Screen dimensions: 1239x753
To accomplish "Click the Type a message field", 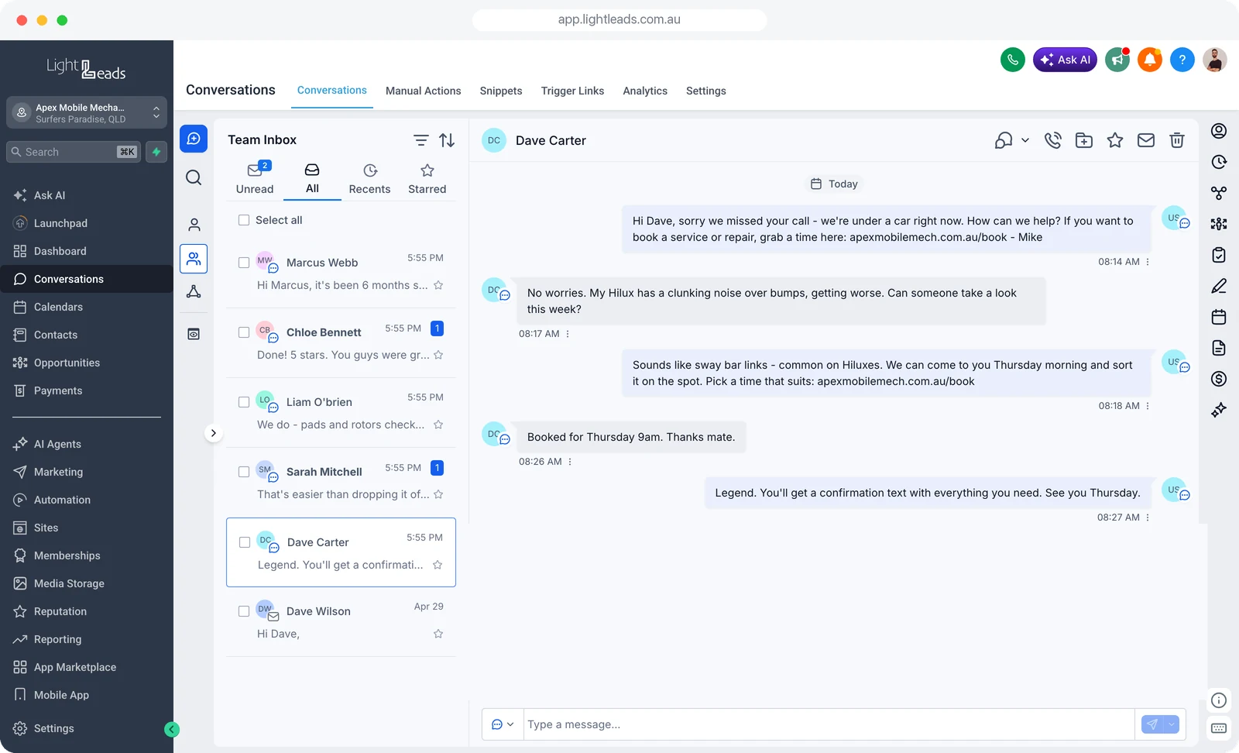I will click(829, 724).
